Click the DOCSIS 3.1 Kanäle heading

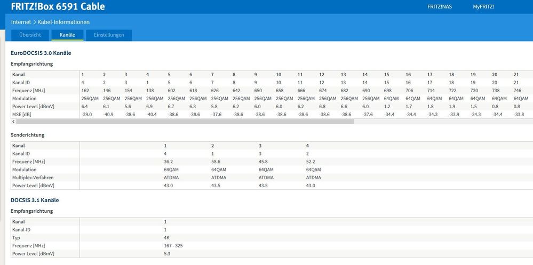pos(35,200)
